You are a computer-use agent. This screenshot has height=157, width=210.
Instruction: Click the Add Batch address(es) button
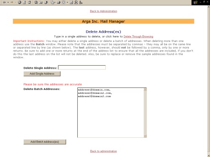pyautogui.click(x=45, y=142)
